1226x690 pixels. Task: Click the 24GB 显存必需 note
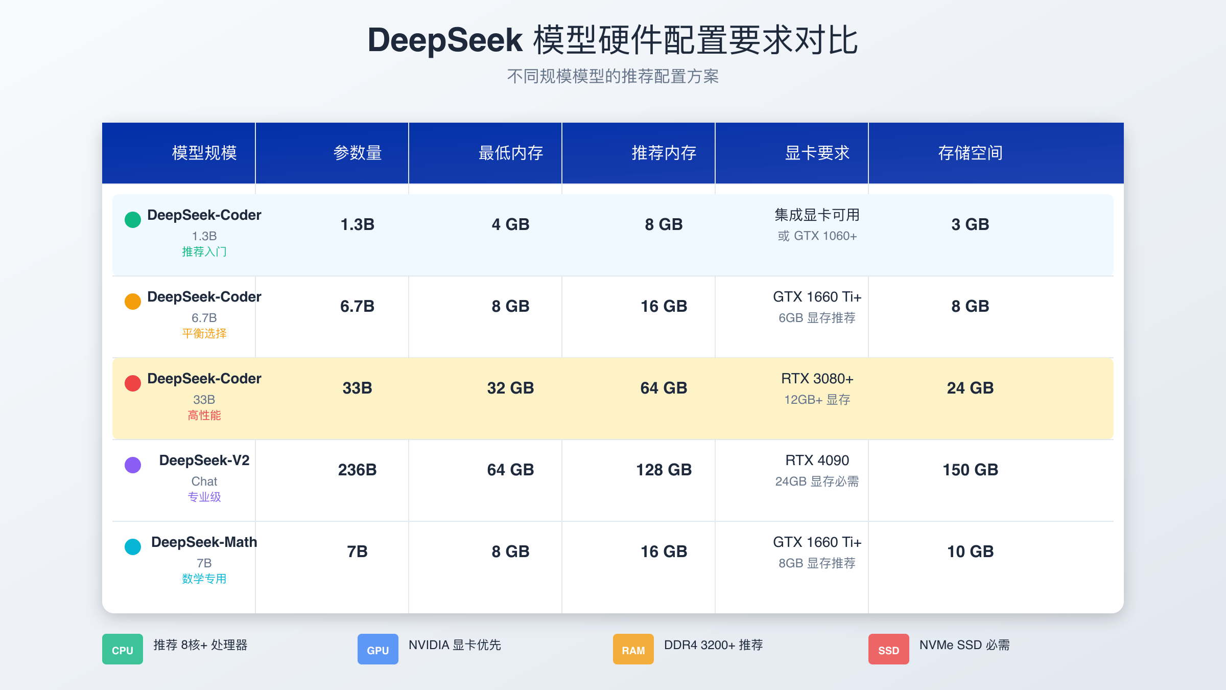coord(817,481)
